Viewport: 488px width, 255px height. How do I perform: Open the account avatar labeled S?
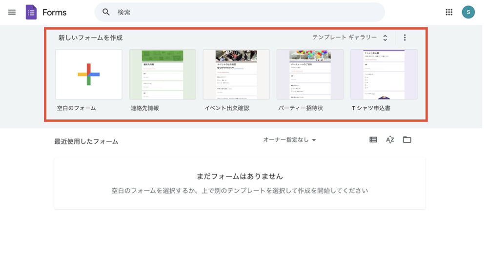(x=468, y=12)
